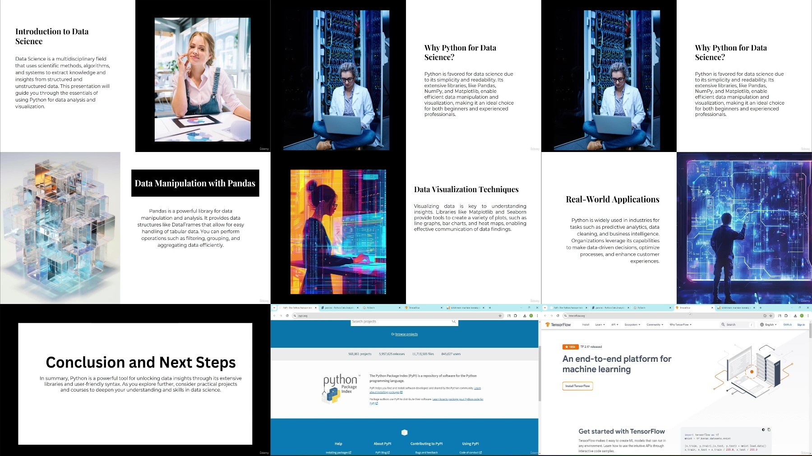The height and width of the screenshot is (456, 812).
Task: Switch to the scikit-learn tab in PyPI window
Action: [465, 308]
